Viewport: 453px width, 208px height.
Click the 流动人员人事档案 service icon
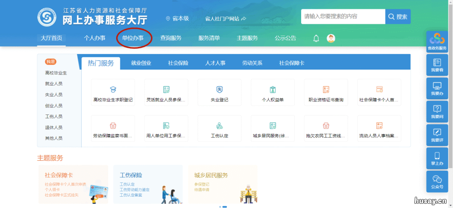coord(379,126)
